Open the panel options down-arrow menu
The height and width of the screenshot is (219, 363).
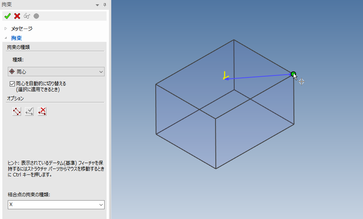(x=97, y=5)
